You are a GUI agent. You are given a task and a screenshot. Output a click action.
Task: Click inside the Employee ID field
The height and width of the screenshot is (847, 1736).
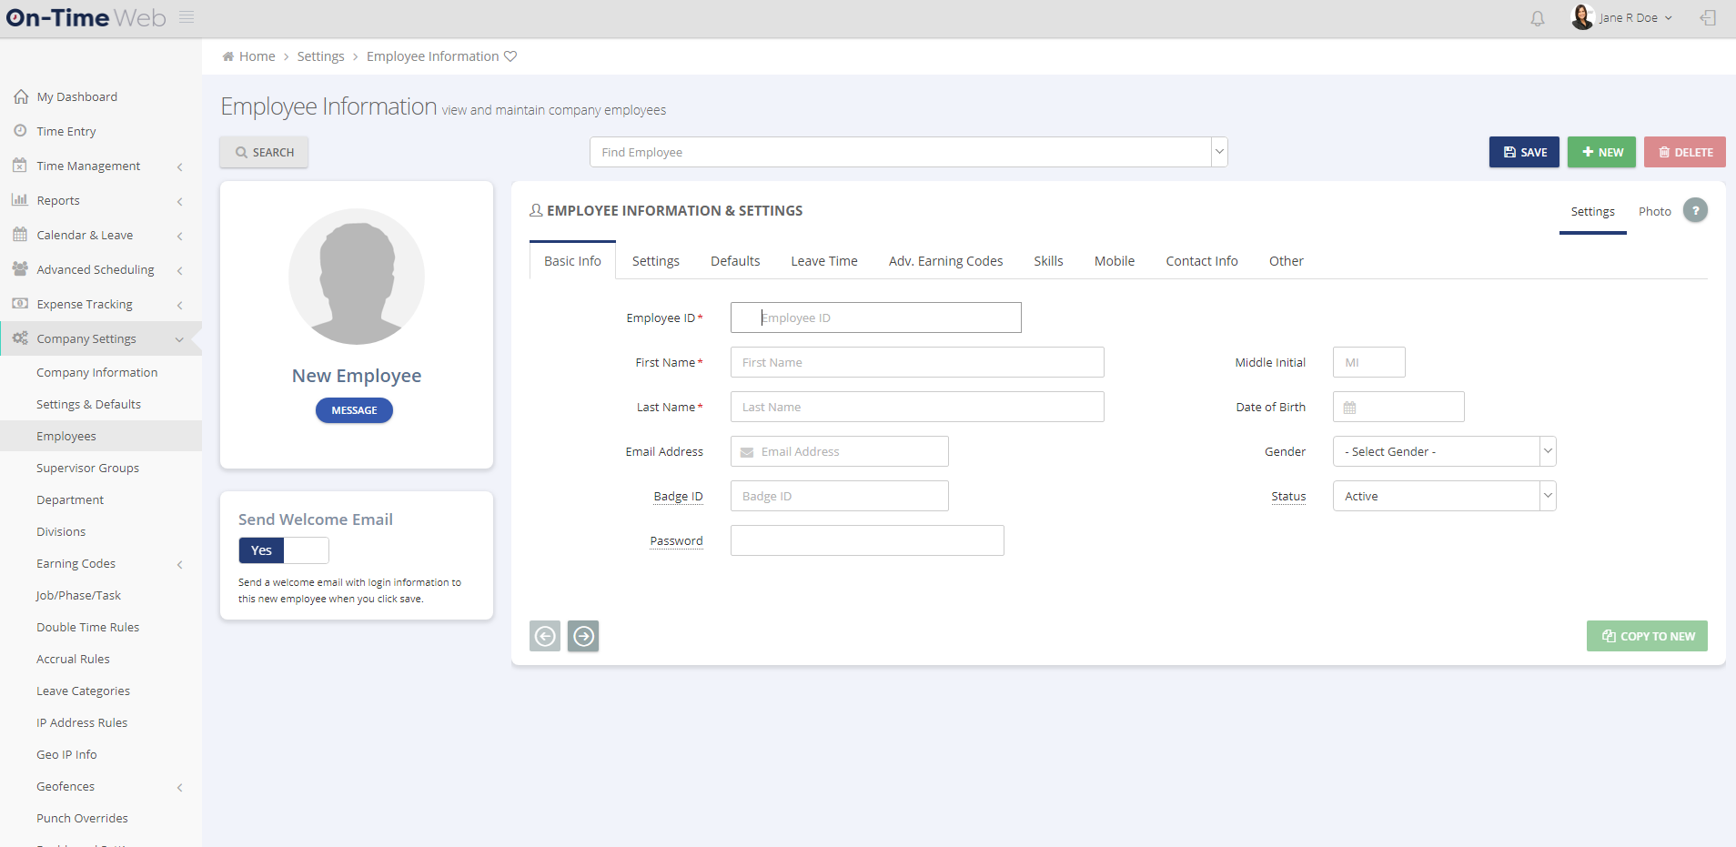click(x=873, y=318)
